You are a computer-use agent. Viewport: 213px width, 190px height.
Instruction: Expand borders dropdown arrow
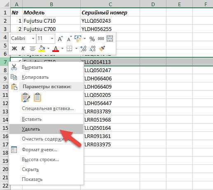click(76, 48)
